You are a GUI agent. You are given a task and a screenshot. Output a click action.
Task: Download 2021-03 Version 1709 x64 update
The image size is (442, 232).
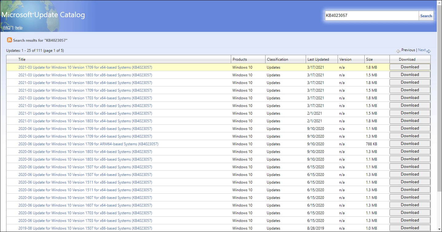[x=410, y=67]
